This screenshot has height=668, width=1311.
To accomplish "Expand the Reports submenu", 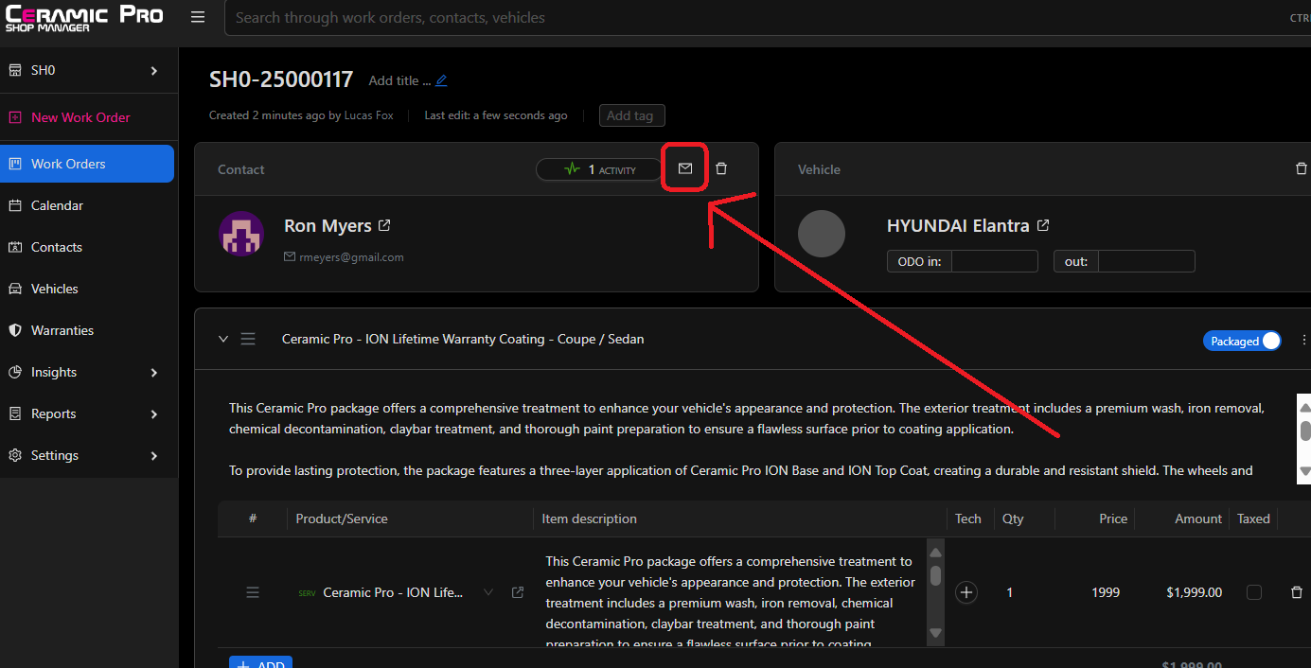I will coord(154,413).
